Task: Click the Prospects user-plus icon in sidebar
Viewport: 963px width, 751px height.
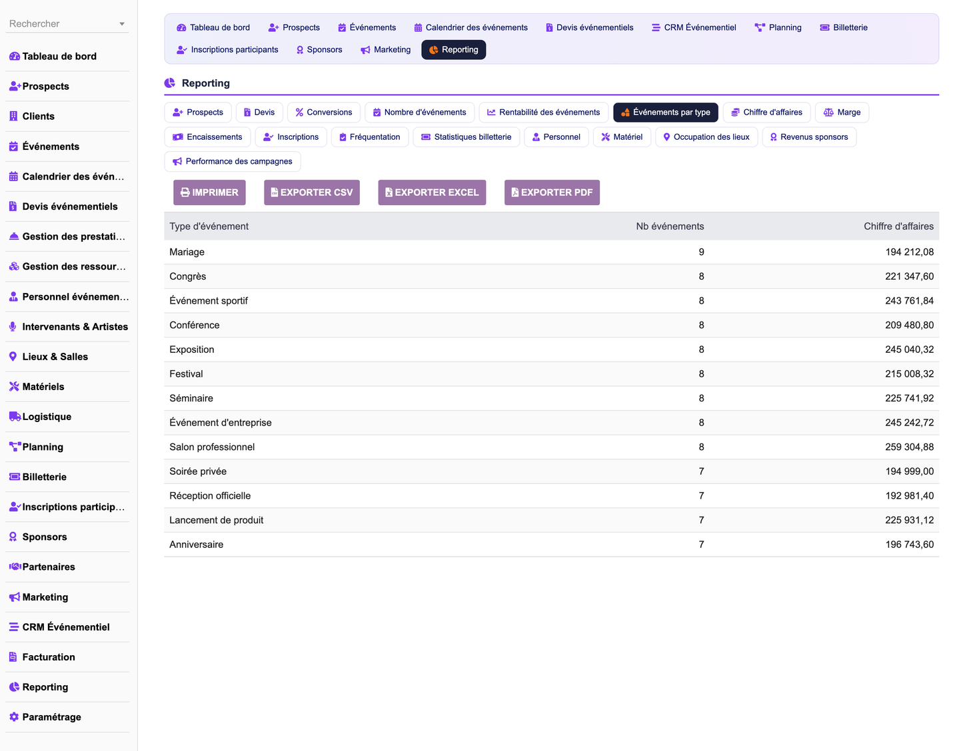Action: pos(15,87)
